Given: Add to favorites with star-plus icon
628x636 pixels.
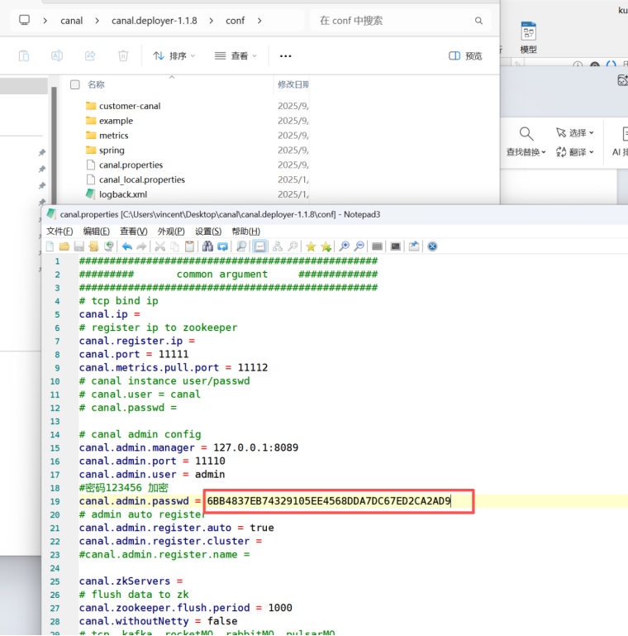Looking at the screenshot, I should click(x=326, y=246).
